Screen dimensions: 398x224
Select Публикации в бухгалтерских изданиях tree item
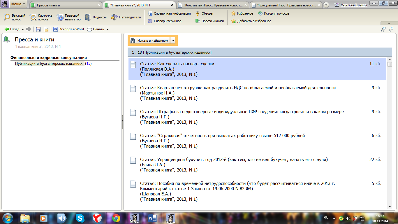coord(49,63)
